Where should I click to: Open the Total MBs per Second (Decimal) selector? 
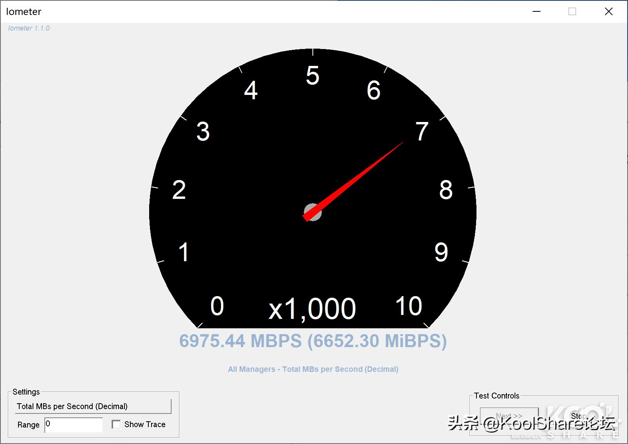(x=93, y=406)
